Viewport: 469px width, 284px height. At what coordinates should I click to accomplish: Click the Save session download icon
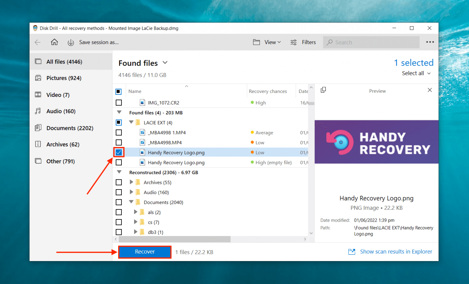[x=71, y=42]
